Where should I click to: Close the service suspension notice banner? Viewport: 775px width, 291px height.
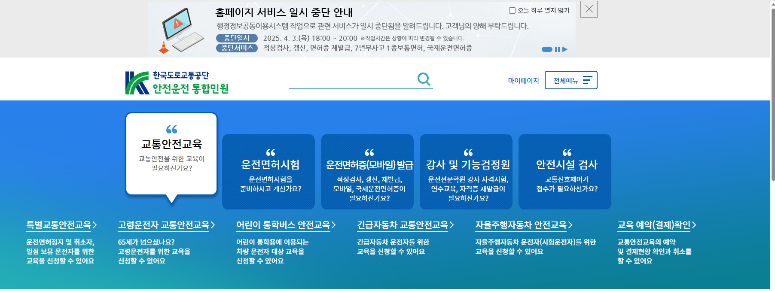point(589,9)
